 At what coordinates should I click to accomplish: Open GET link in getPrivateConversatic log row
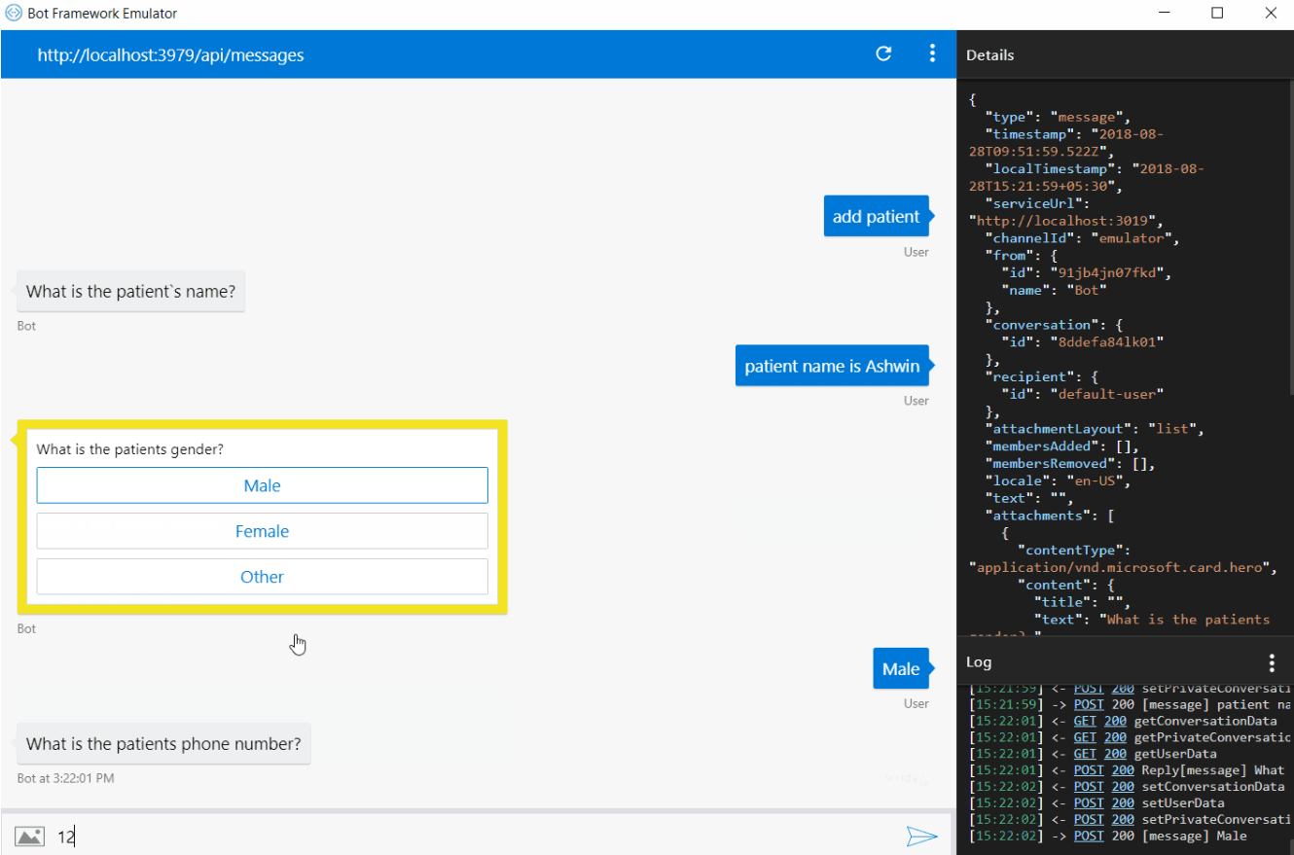1085,737
